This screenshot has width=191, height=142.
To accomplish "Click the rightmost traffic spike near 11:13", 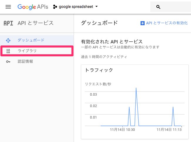I will pyautogui.click(x=173, y=107).
